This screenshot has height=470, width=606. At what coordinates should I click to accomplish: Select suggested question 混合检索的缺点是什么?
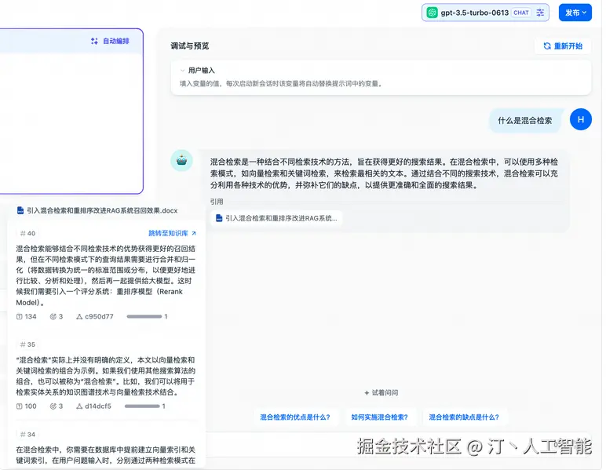point(464,417)
